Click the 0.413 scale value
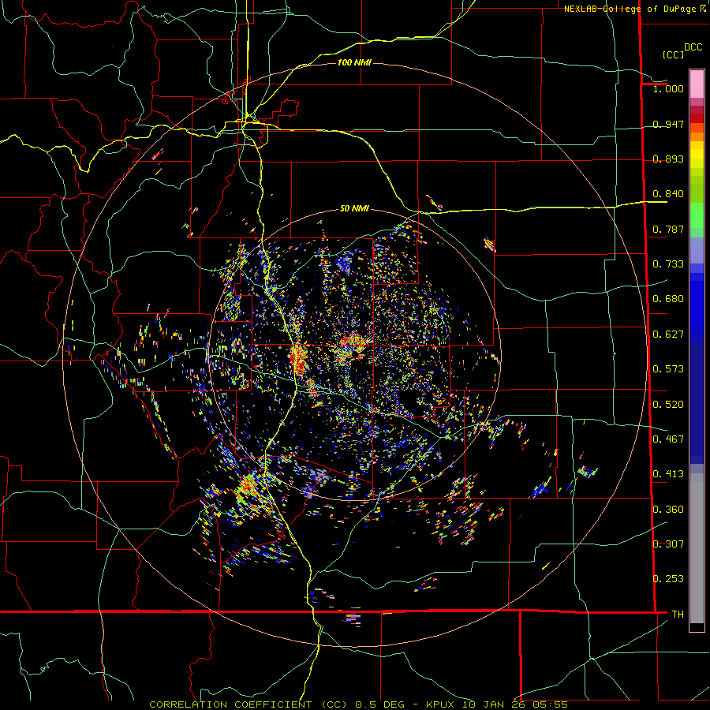This screenshot has width=710, height=710. pos(668,474)
